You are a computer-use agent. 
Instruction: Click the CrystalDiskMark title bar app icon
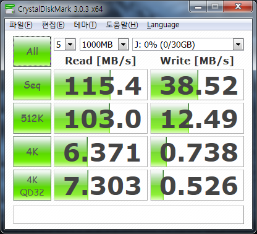point(10,9)
